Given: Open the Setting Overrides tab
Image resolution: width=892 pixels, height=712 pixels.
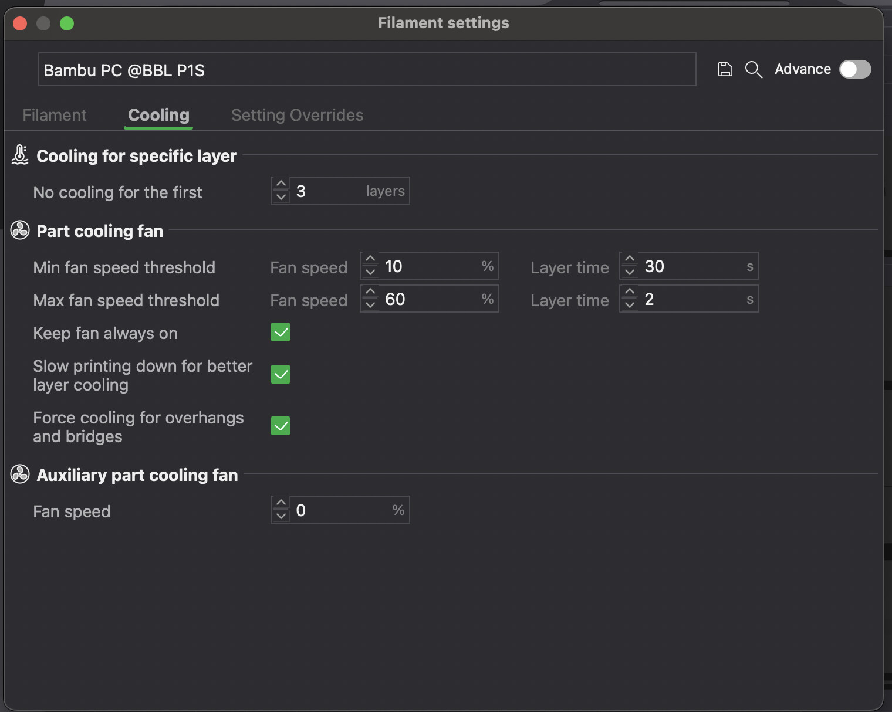Looking at the screenshot, I should [298, 115].
